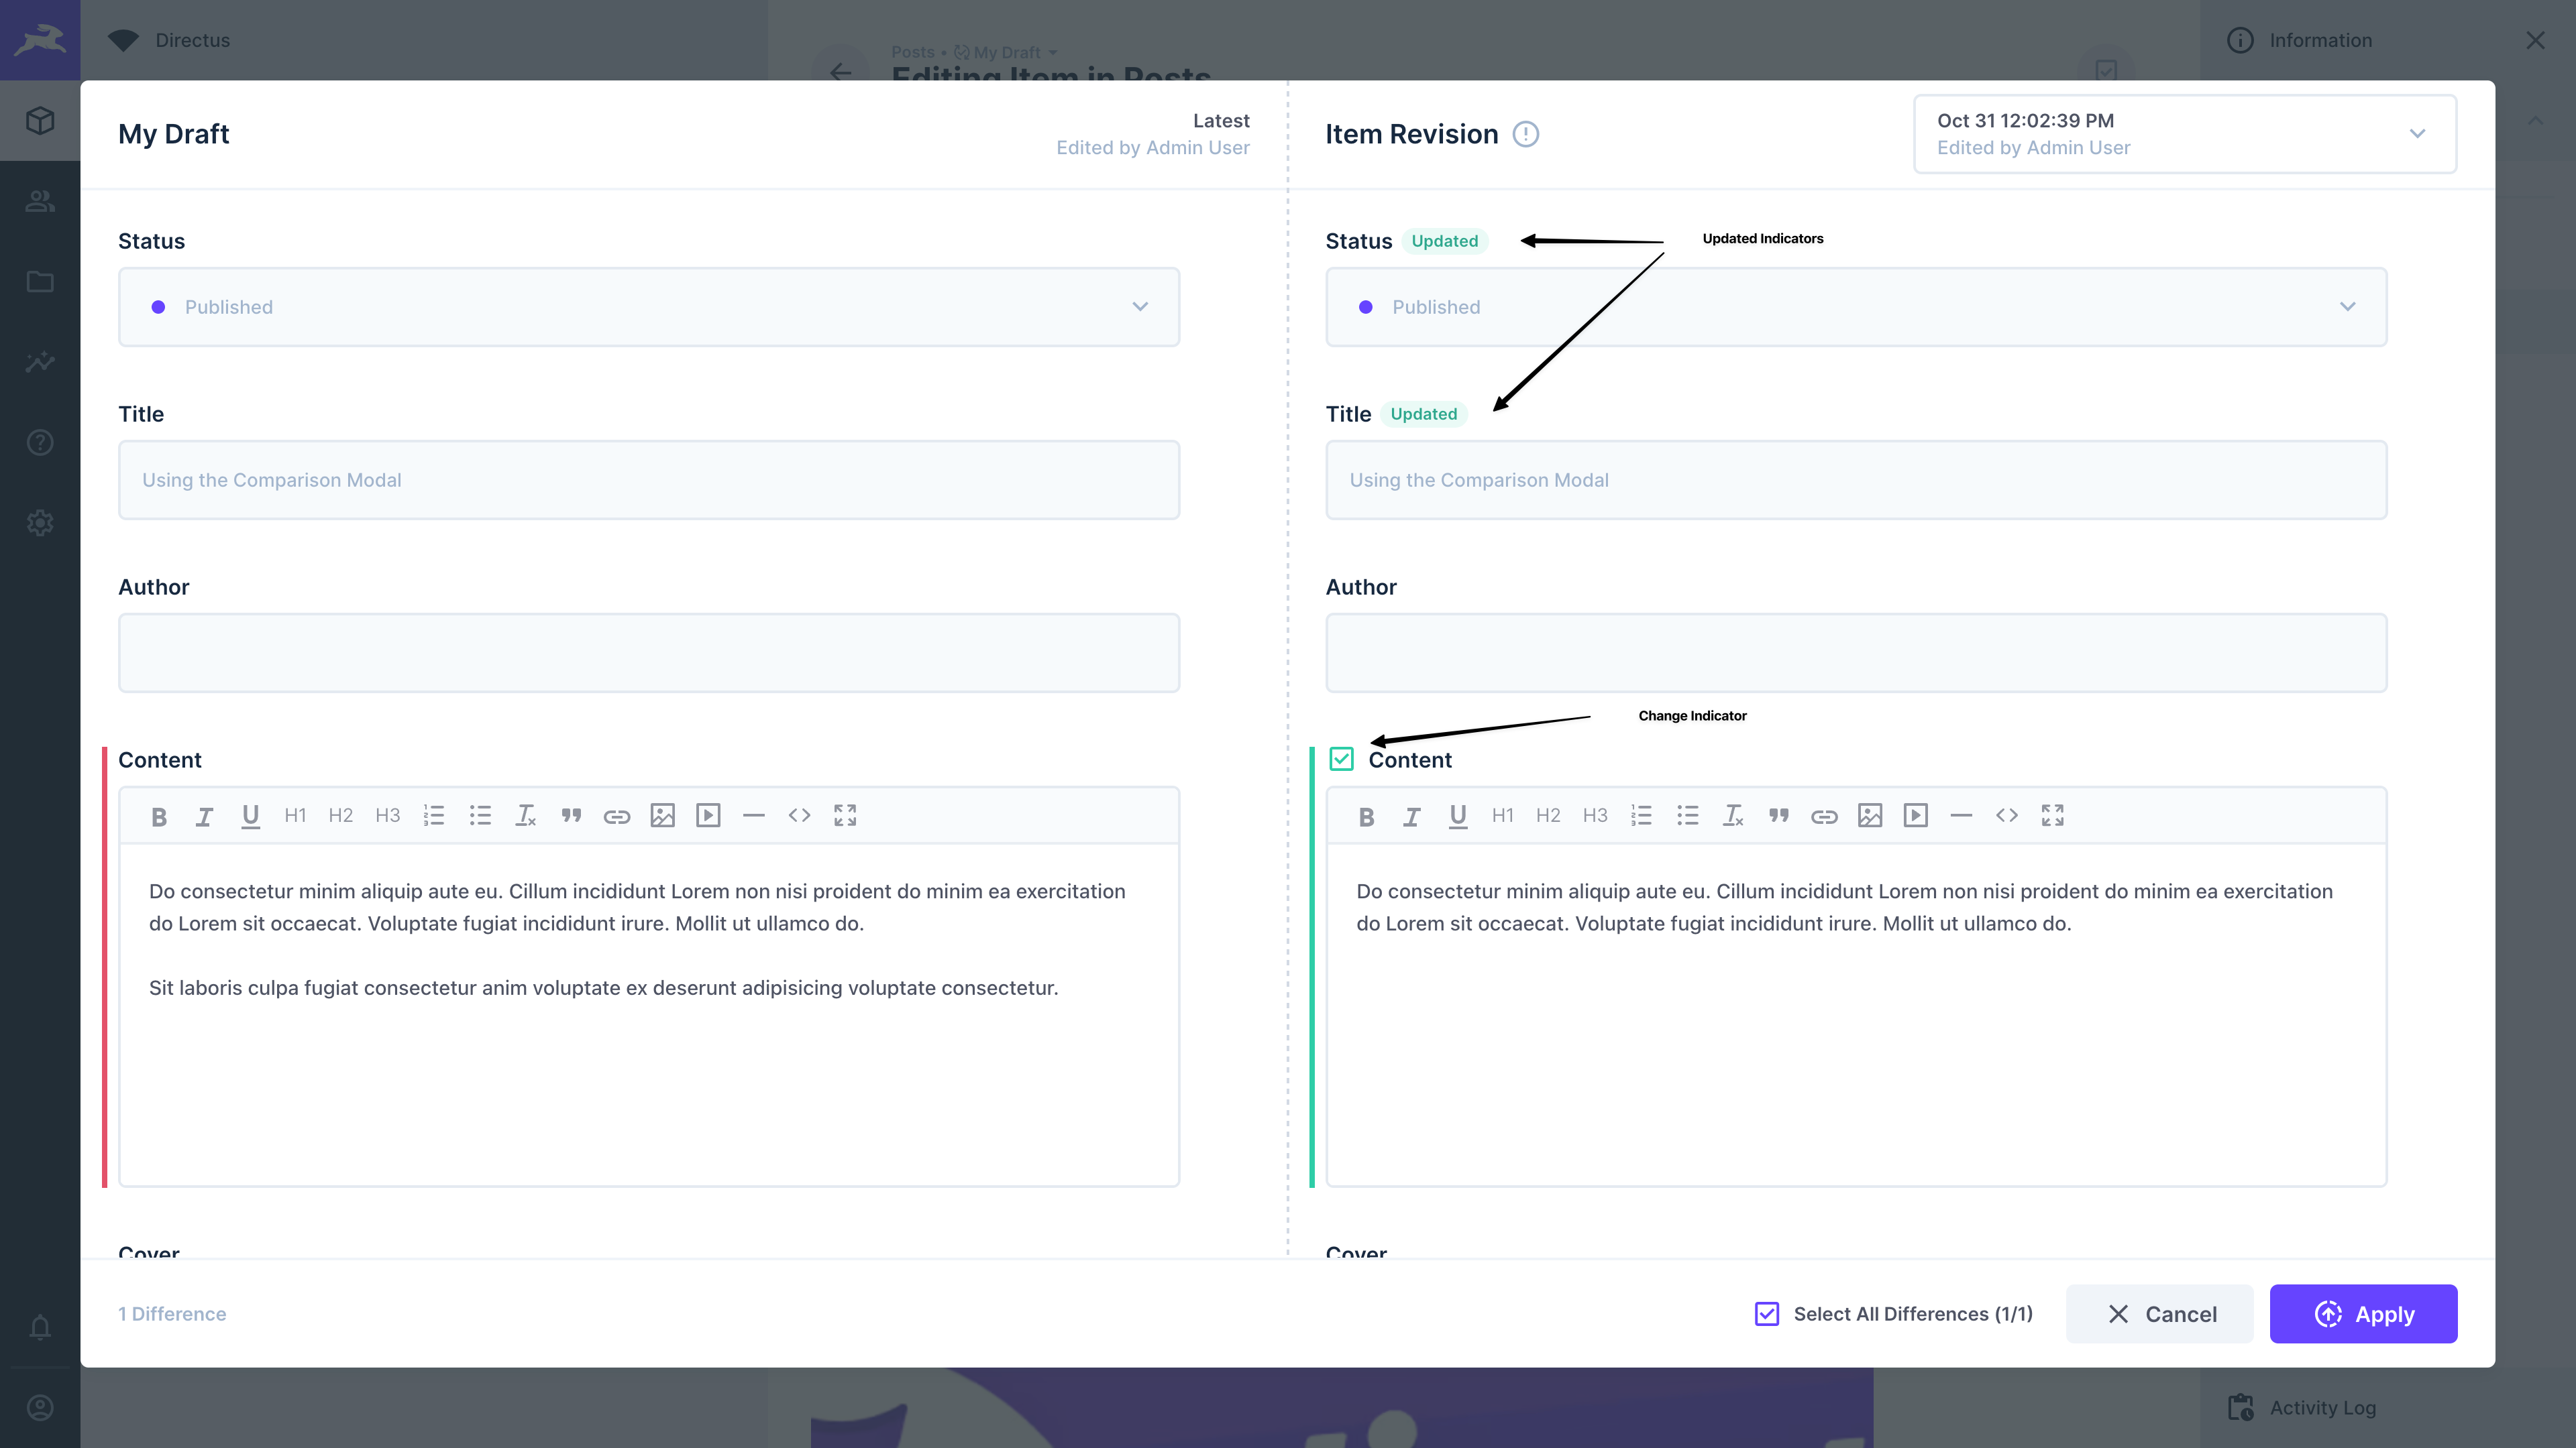Viewport: 2576px width, 1448px height.
Task: Open the notifications bell in sidebar
Action: (x=40, y=1327)
